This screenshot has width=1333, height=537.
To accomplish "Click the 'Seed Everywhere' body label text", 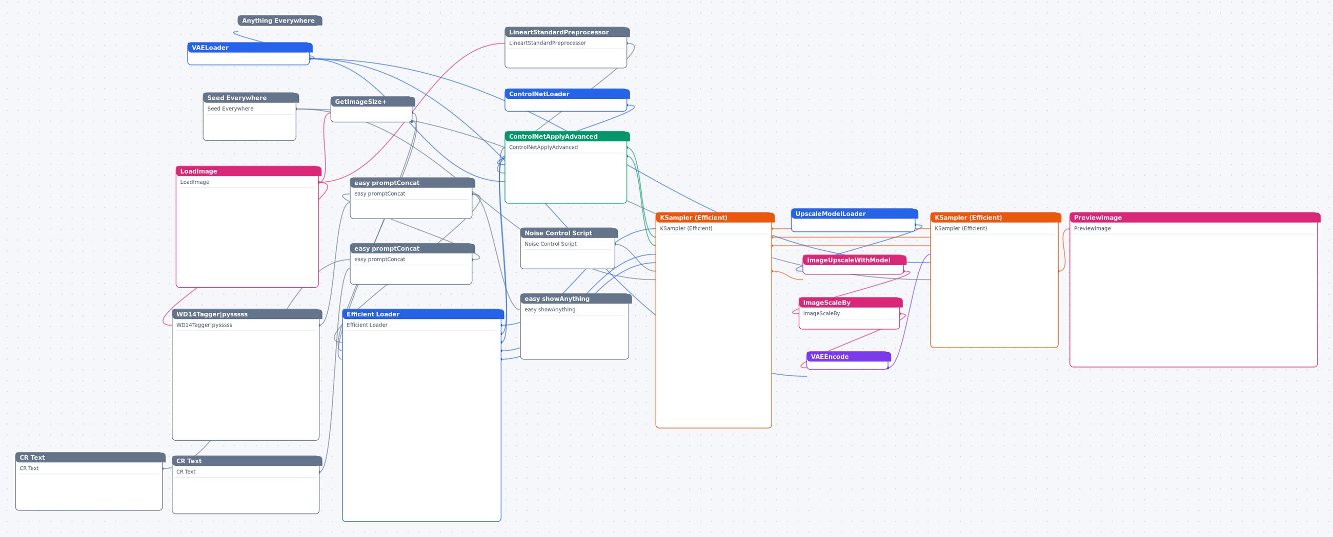I will click(x=230, y=109).
